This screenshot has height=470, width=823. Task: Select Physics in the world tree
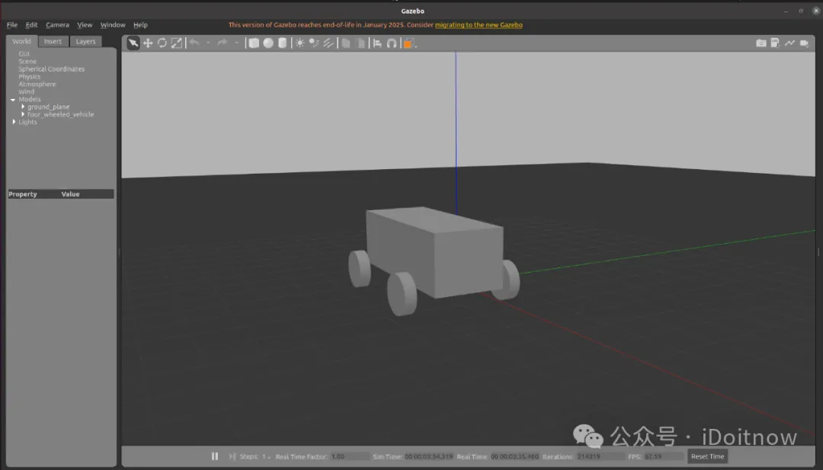point(30,77)
